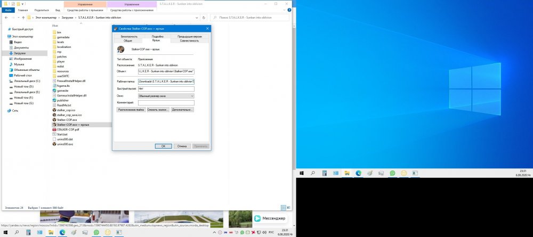Screen dimensions: 533x237
Task: Collapse the Этот компьютер tree node
Action: coord(5,36)
